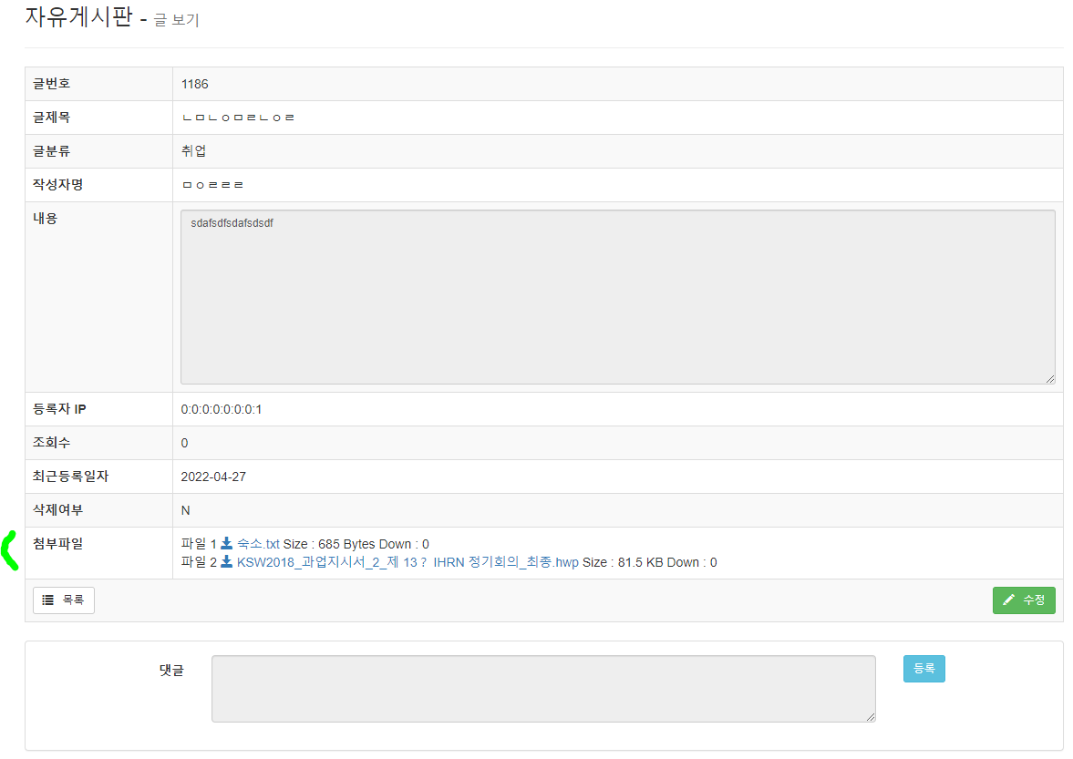
Task: Click the 파일 2 label
Action: point(199,562)
